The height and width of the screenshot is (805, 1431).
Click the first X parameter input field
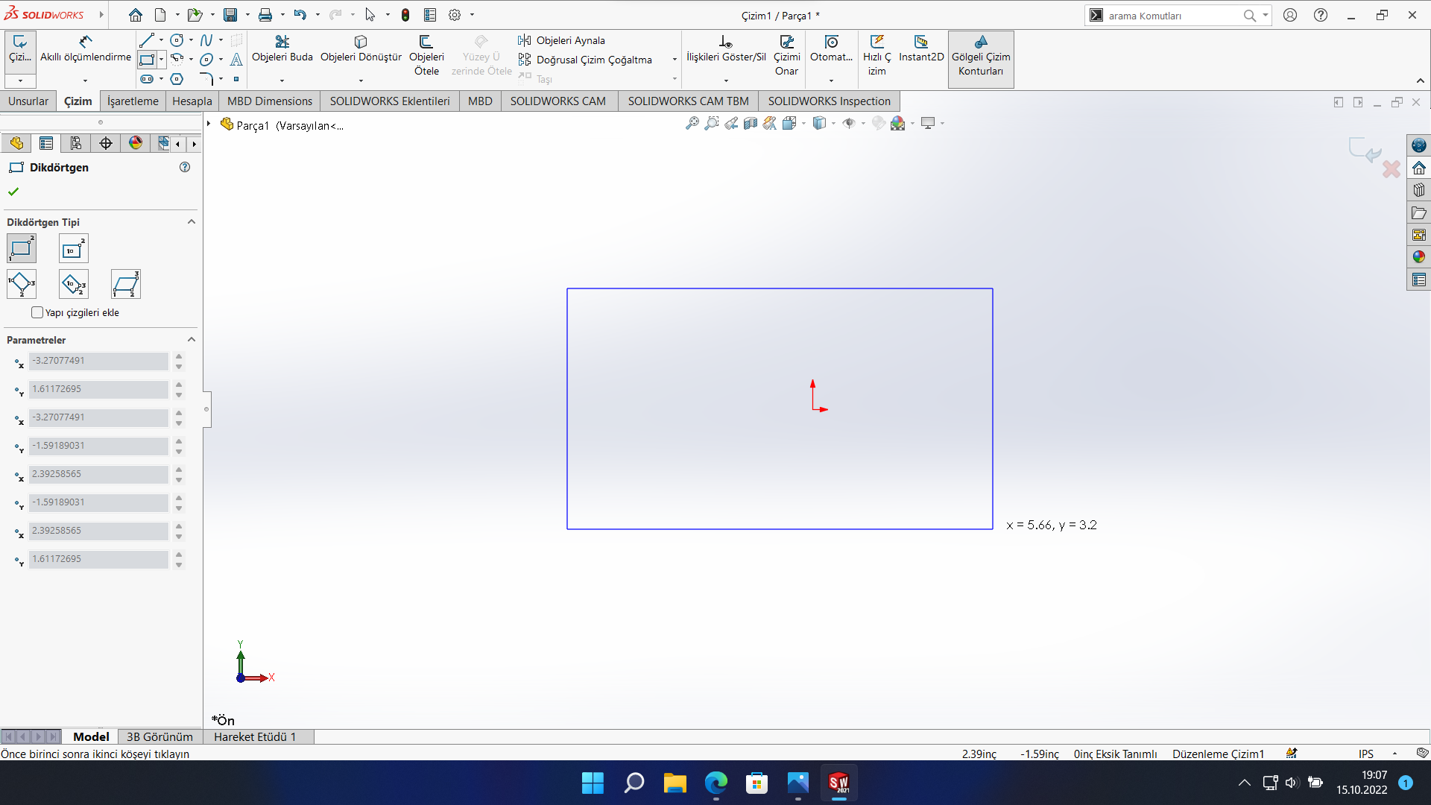pos(98,361)
